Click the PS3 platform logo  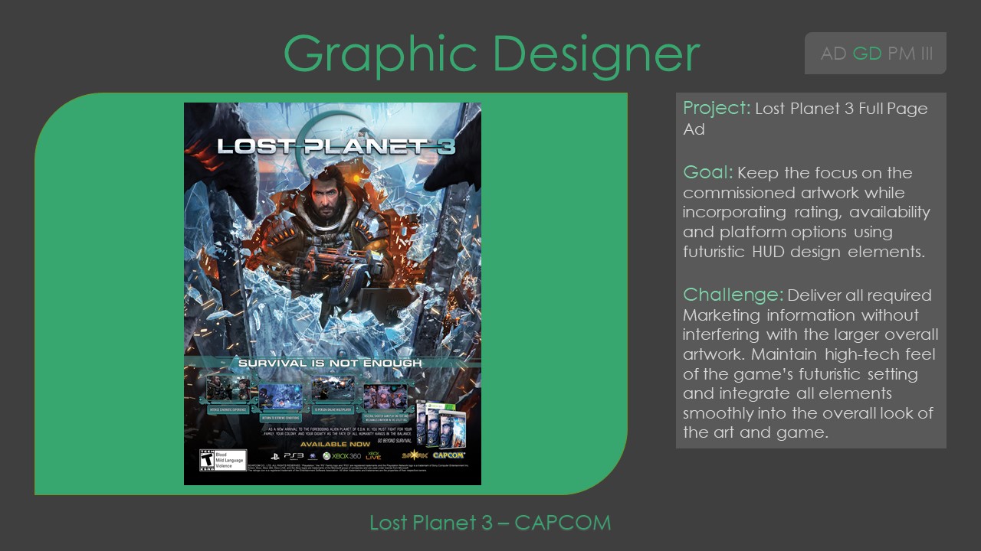coord(289,456)
